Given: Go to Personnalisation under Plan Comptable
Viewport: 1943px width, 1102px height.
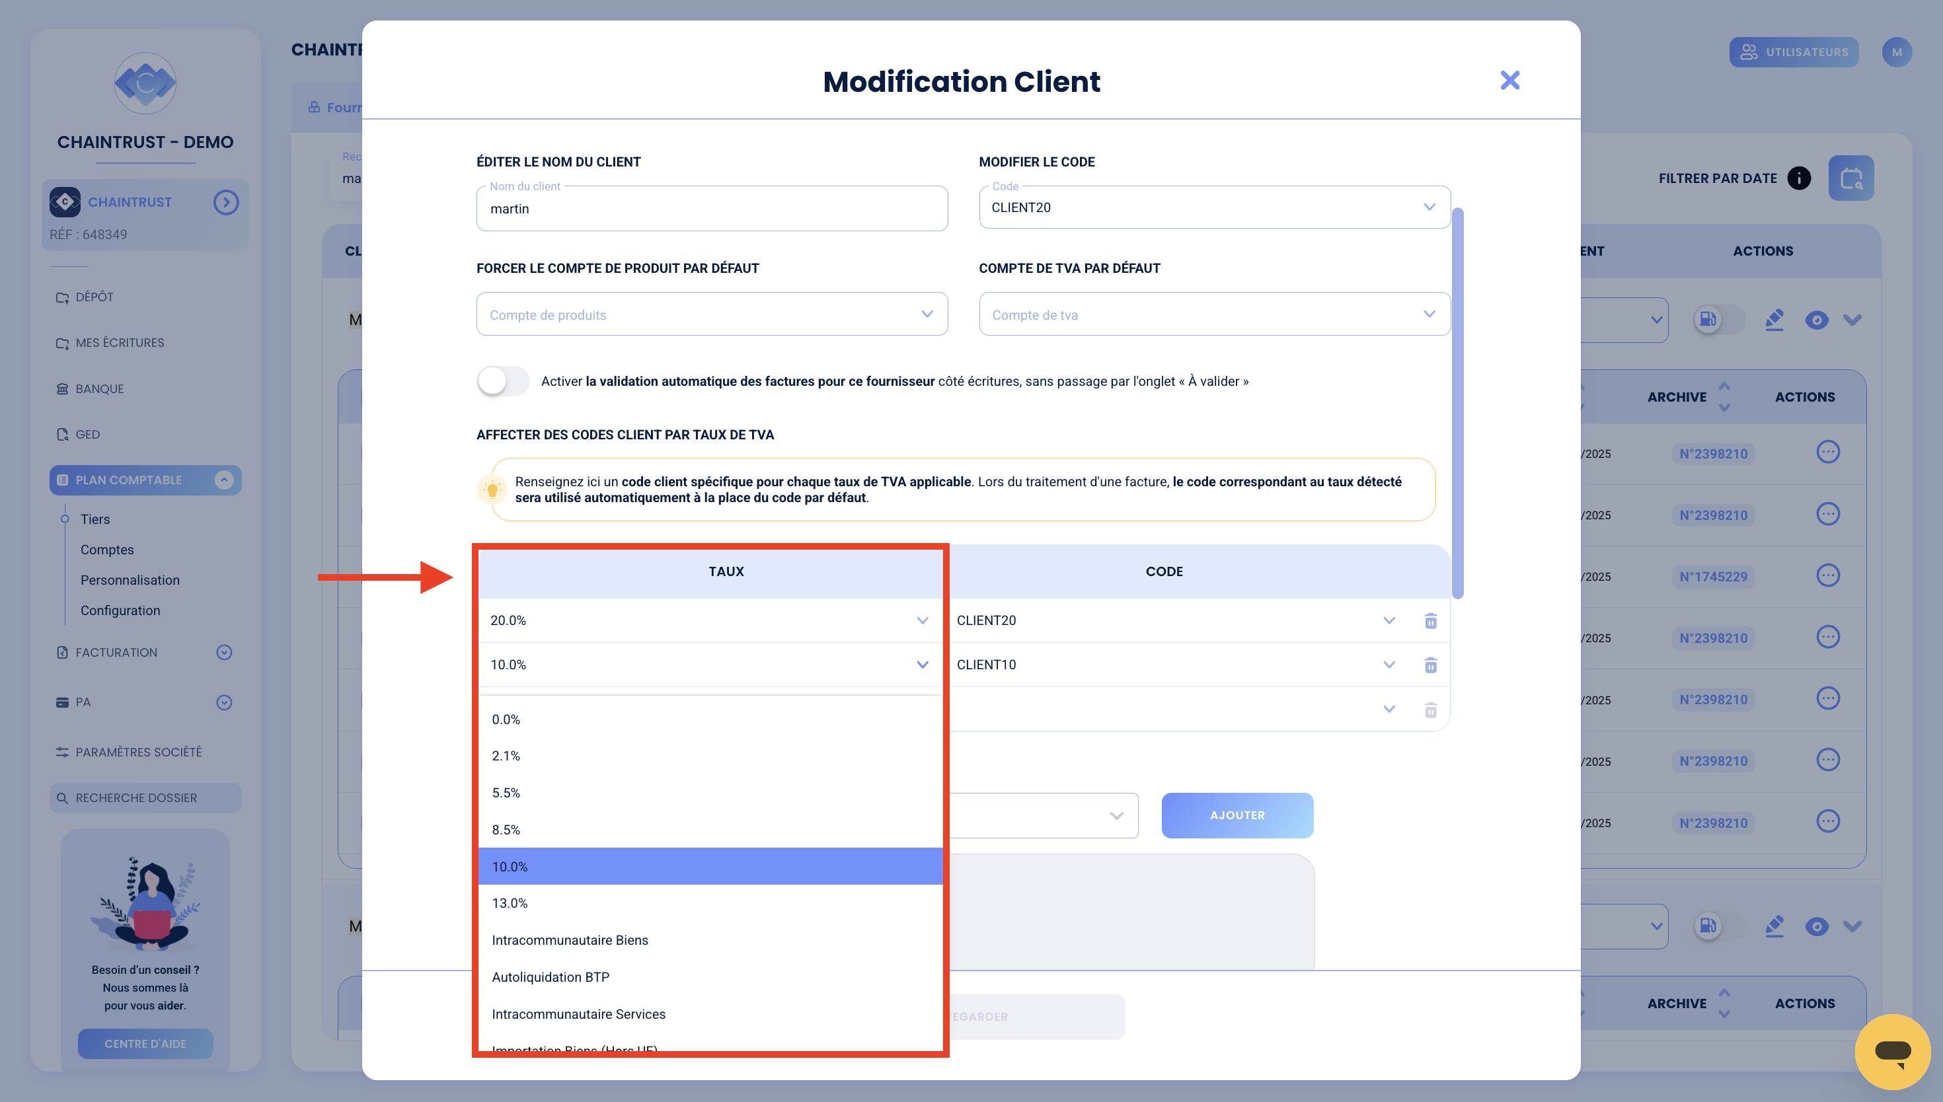Looking at the screenshot, I should pos(130,580).
